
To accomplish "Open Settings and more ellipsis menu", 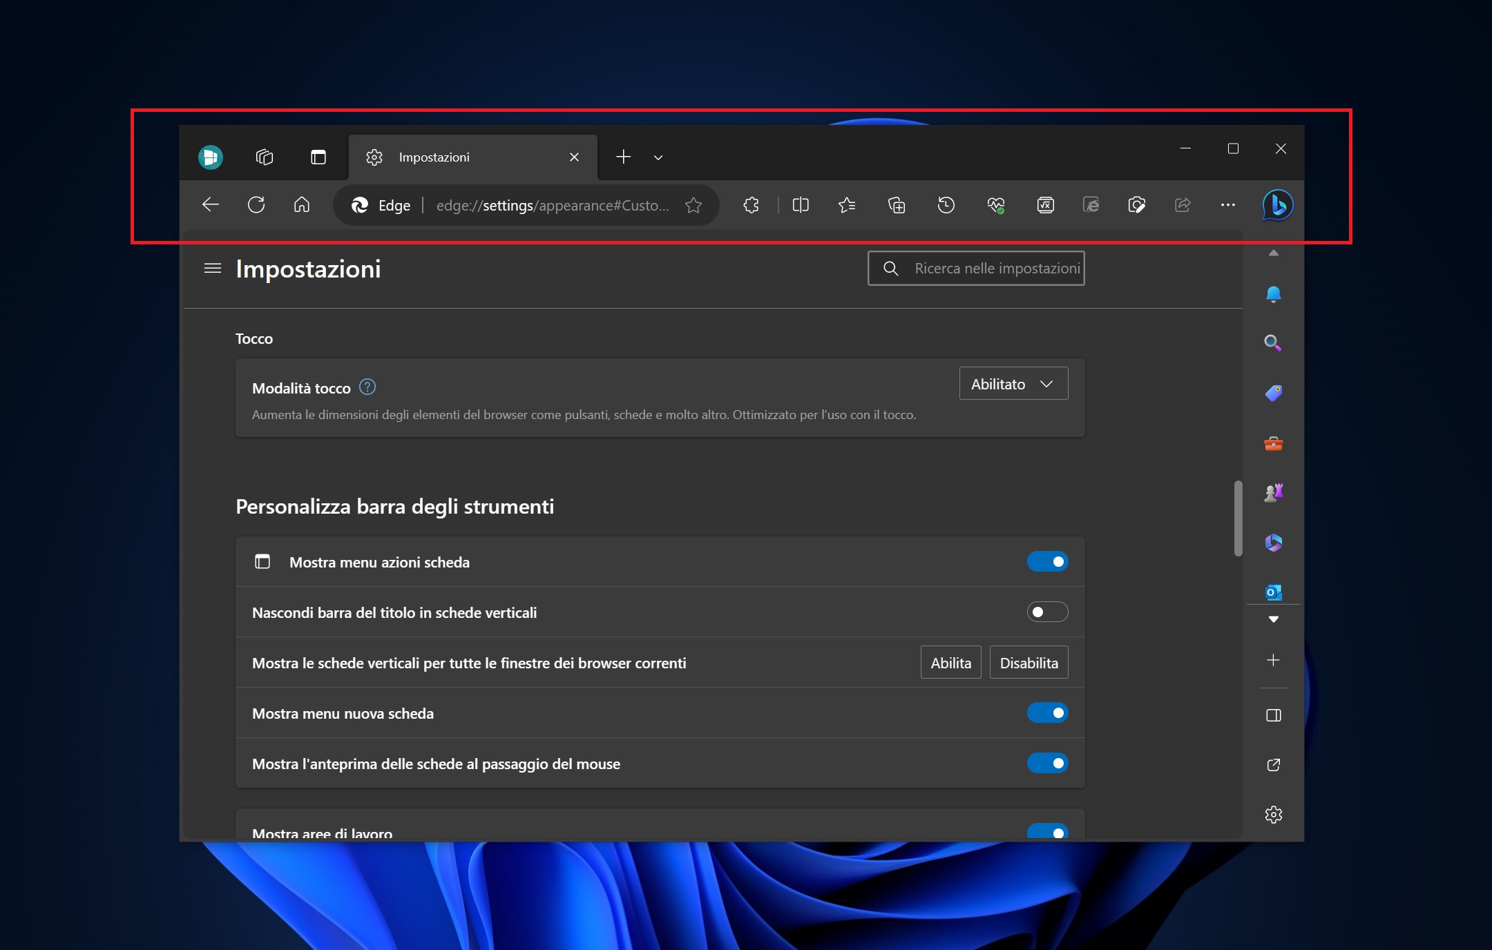I will [1227, 204].
